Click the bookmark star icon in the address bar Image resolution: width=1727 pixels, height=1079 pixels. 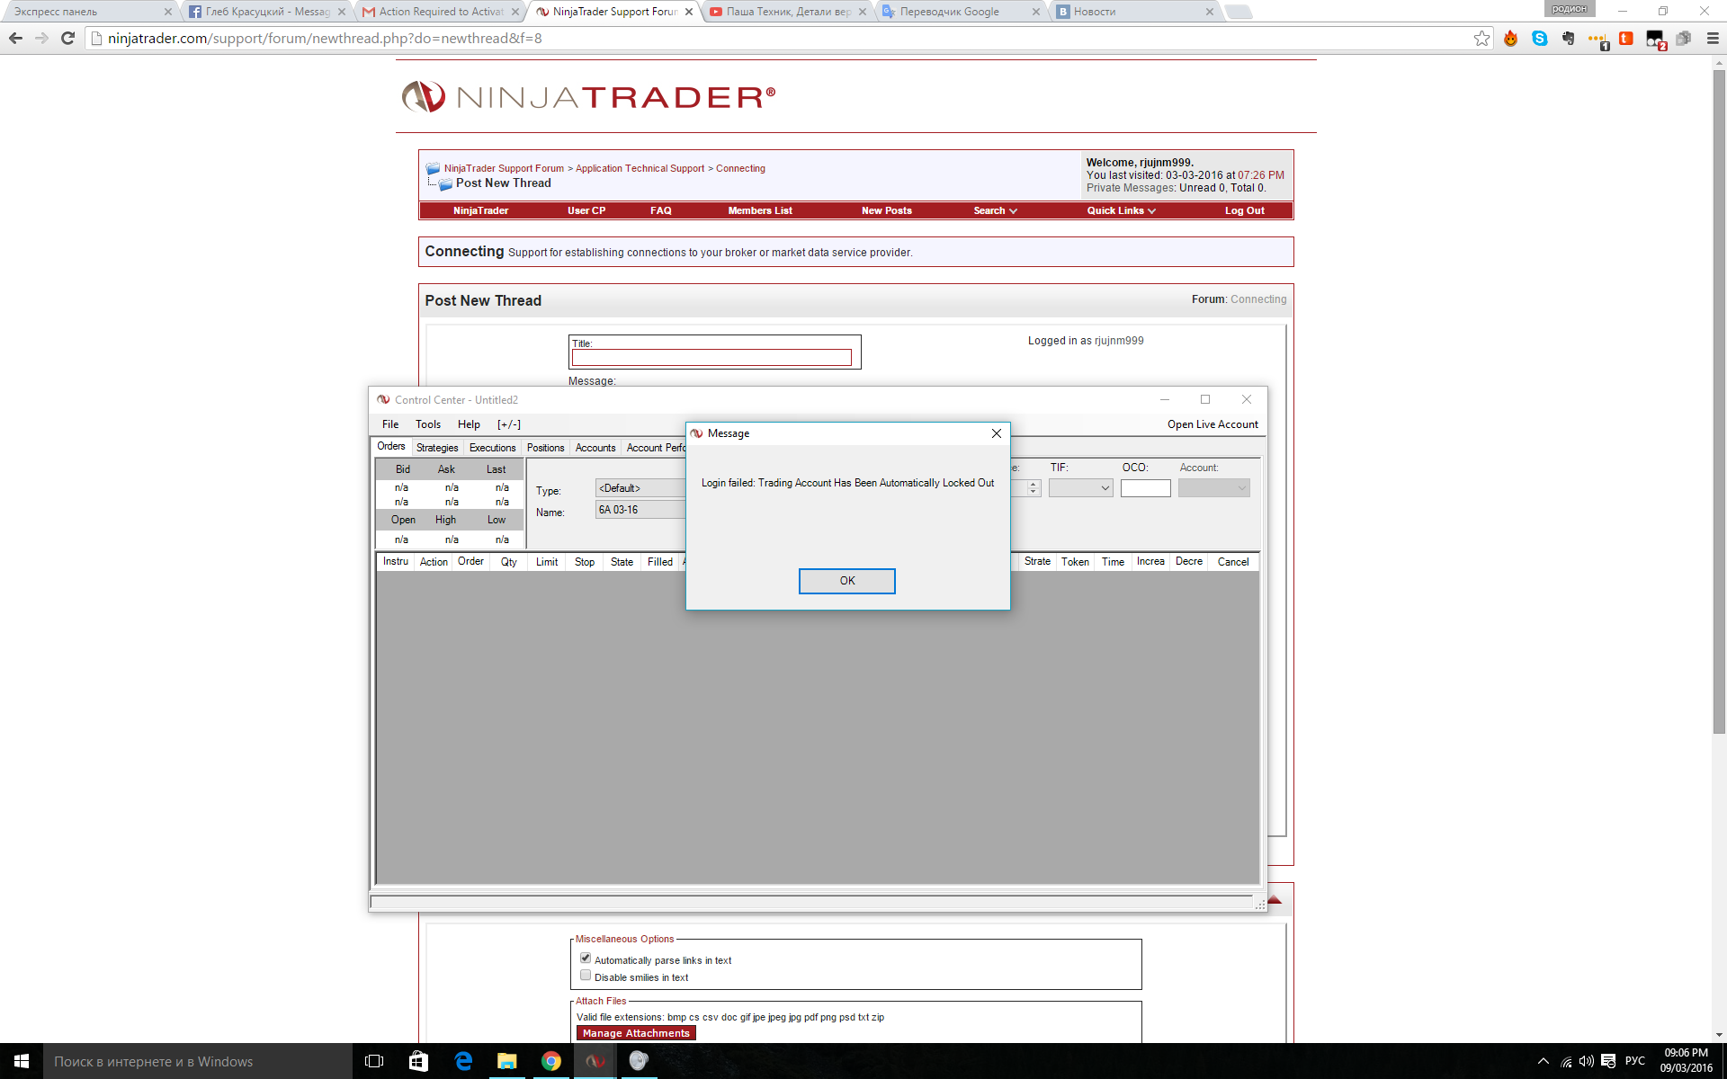point(1481,39)
